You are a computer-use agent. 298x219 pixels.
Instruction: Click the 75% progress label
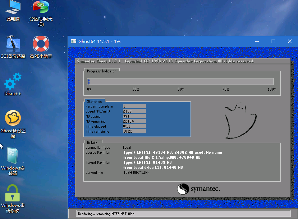click(226, 89)
